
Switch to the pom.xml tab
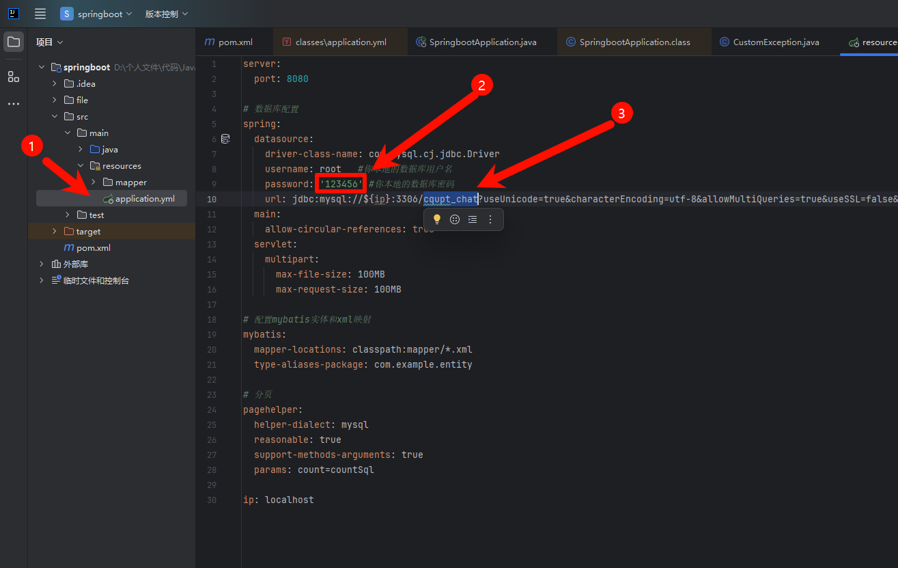pos(234,42)
